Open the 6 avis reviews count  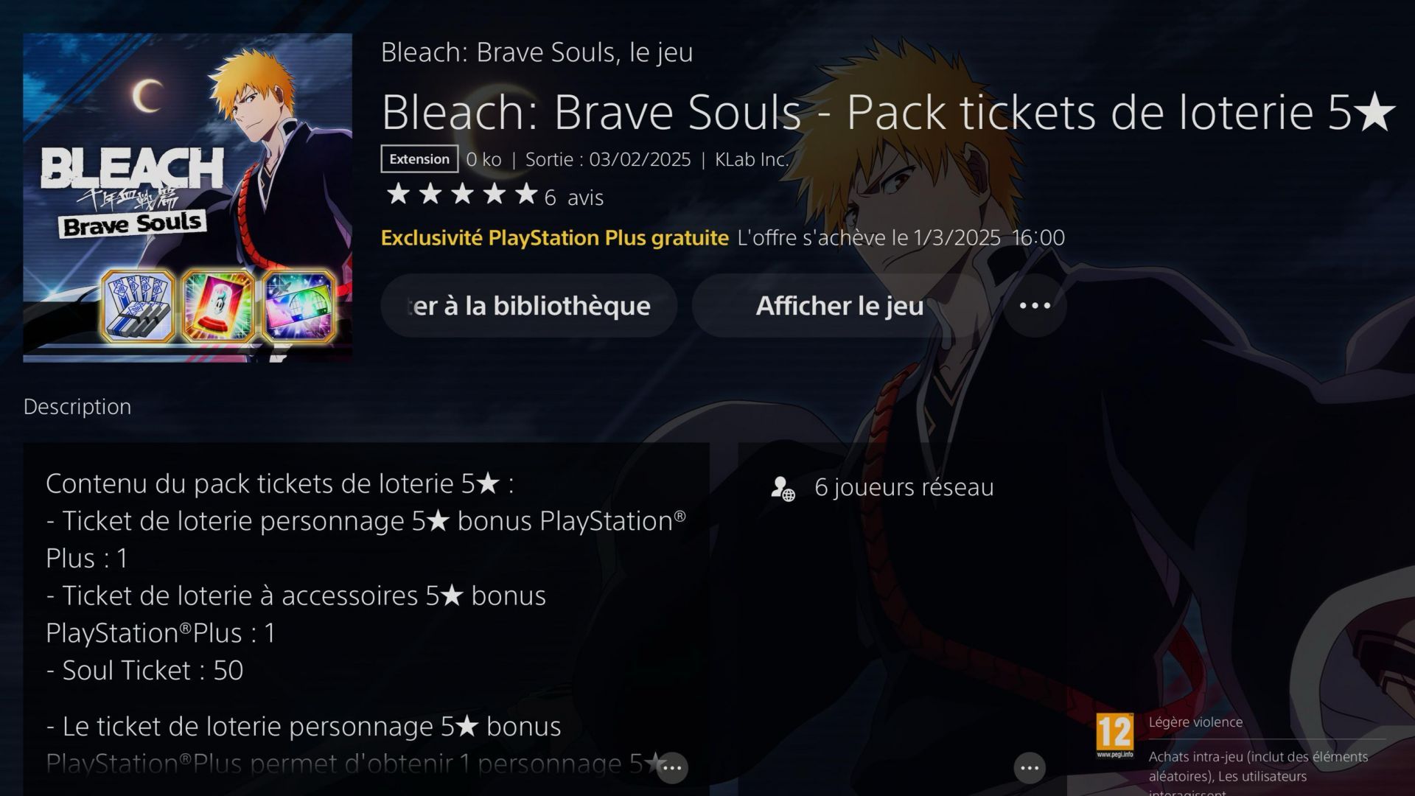tap(574, 198)
